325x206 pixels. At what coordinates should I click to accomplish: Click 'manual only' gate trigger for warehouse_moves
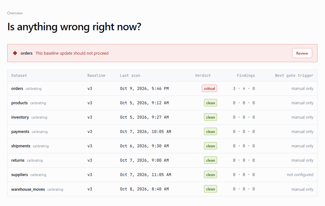302,189
